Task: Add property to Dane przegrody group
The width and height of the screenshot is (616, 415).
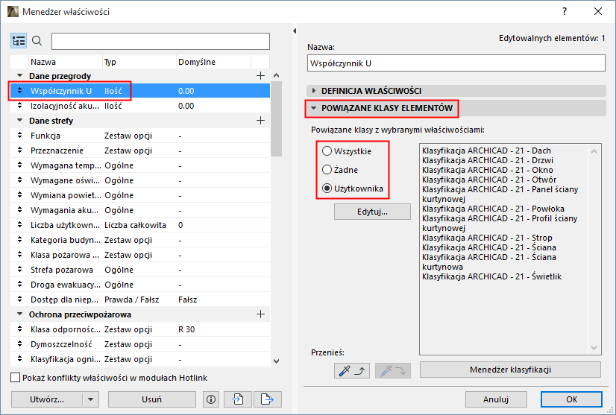Action: click(x=260, y=76)
